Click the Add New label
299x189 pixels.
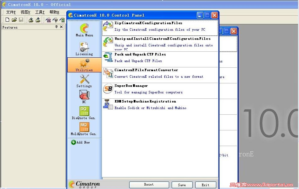coord(83,142)
